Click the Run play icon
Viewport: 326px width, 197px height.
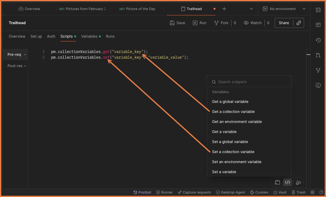tap(195, 23)
